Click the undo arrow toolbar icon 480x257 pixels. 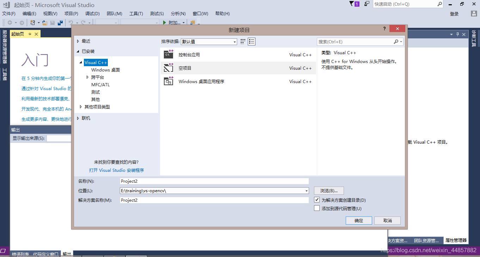click(71, 23)
